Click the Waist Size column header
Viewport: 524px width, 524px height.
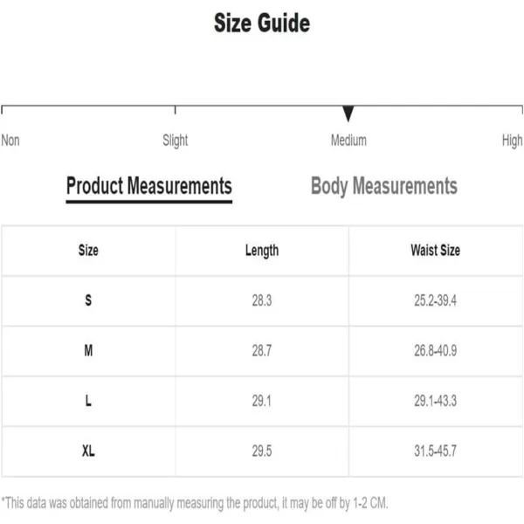click(x=436, y=251)
